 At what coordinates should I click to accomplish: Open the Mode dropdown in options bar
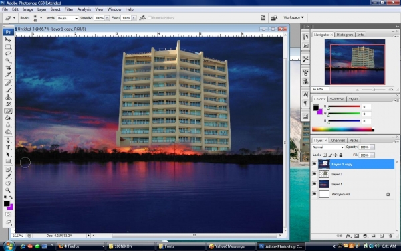(68, 18)
